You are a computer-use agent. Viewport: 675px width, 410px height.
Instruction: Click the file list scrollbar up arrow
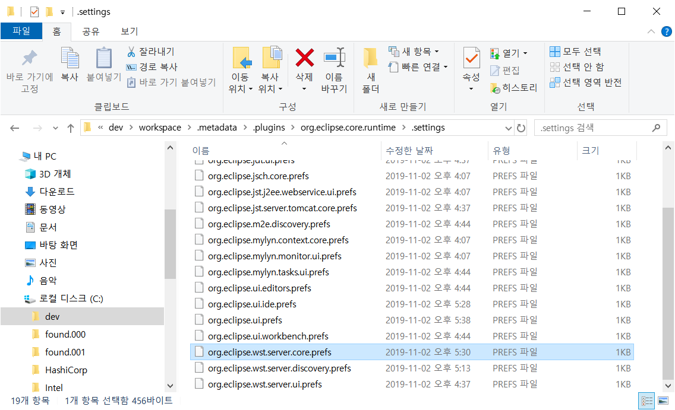pos(668,148)
